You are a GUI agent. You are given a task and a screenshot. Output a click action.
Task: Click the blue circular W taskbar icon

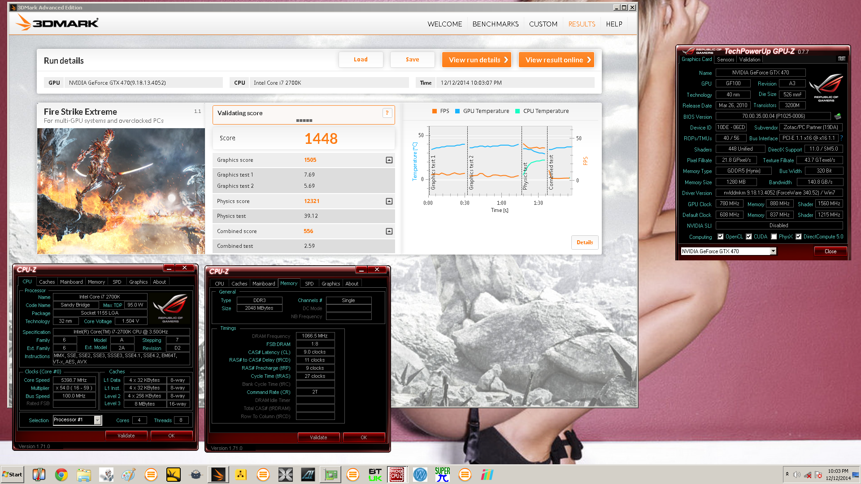(x=420, y=475)
